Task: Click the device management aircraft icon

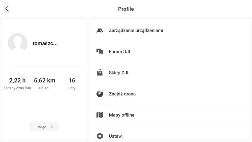Action: pos(100,31)
